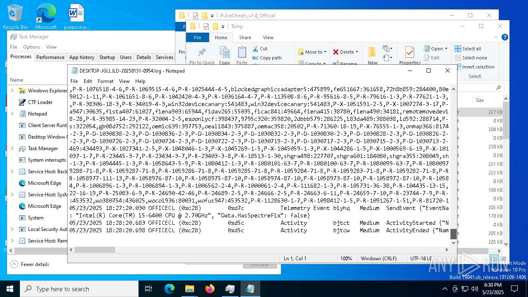This screenshot has width=528, height=297.
Task: Open the Temp quick access toolbar customize arrow
Action: [223, 26]
